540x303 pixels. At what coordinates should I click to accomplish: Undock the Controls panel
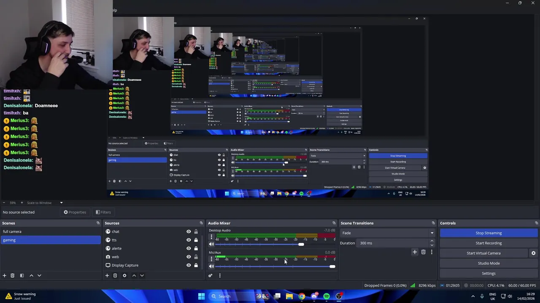click(x=537, y=223)
